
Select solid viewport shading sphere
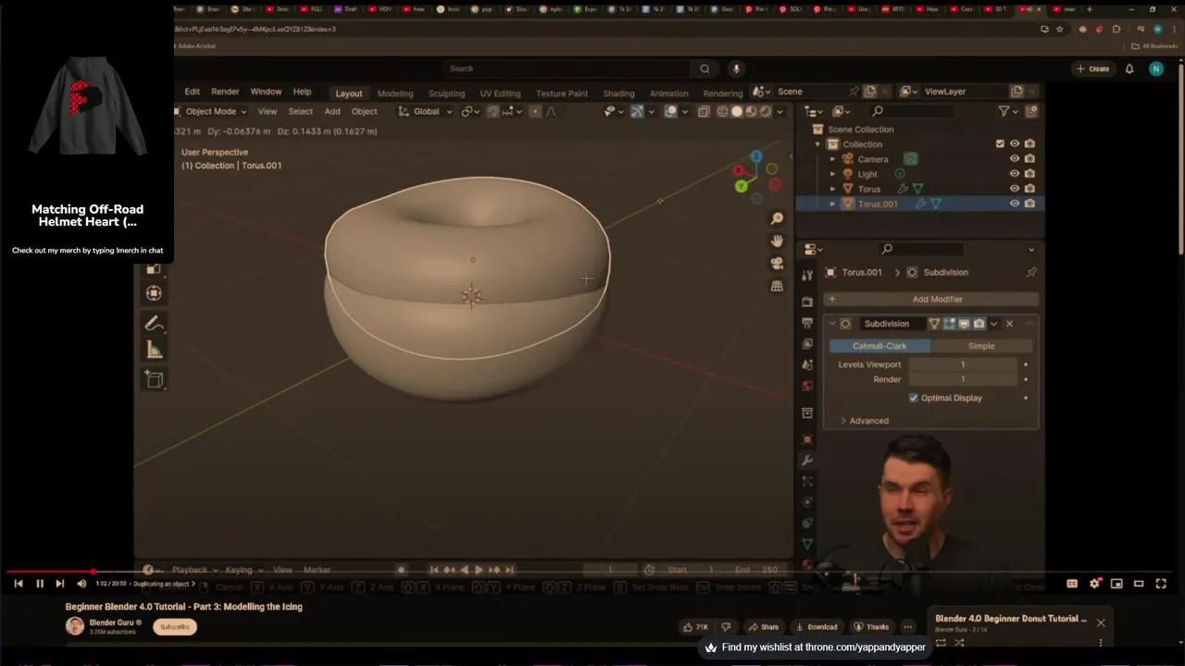coord(737,111)
